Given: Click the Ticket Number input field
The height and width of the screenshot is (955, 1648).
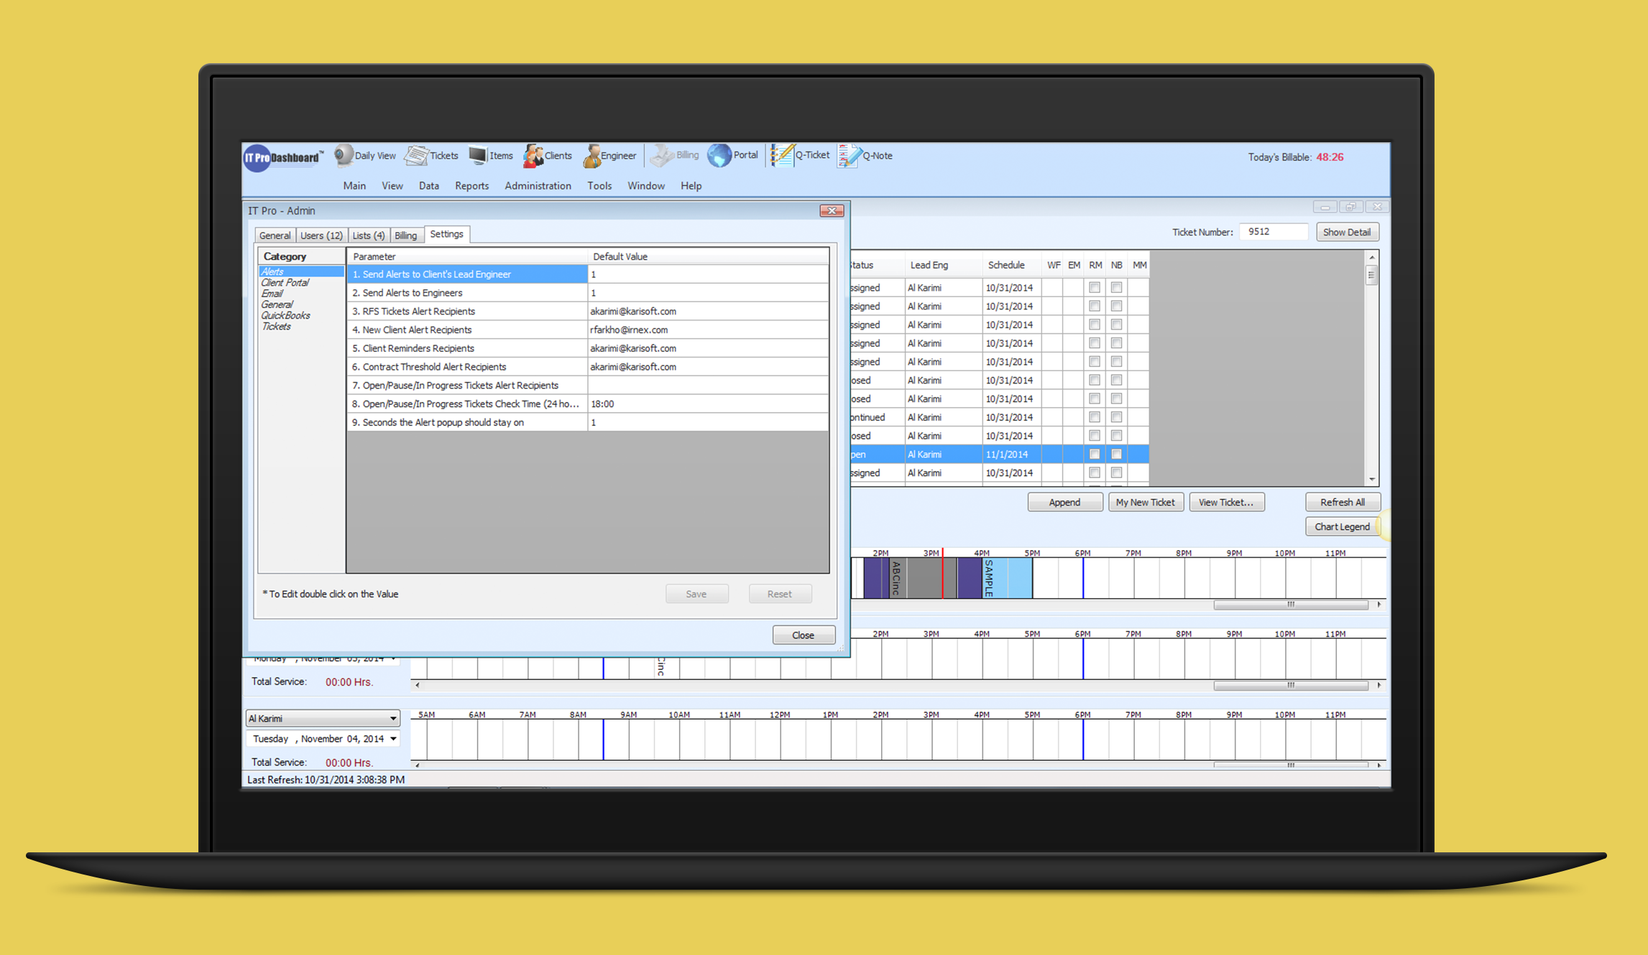Looking at the screenshot, I should pos(1272,232).
